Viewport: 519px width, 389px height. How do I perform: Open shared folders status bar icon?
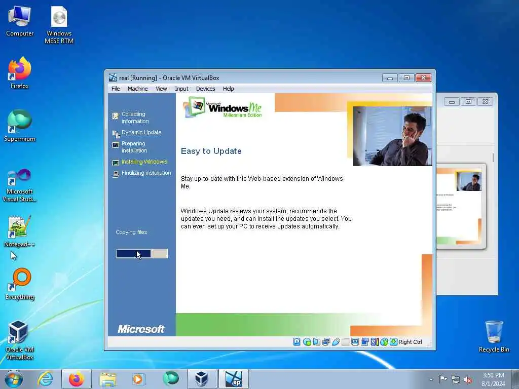[x=345, y=342]
